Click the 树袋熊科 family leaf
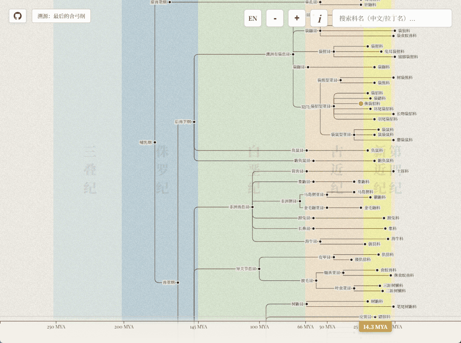Viewport: 461px width, 343px height. (x=394, y=77)
